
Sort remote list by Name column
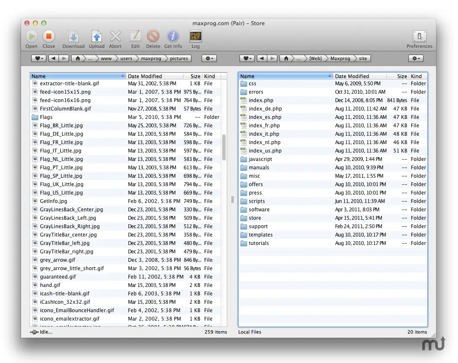[x=78, y=76]
